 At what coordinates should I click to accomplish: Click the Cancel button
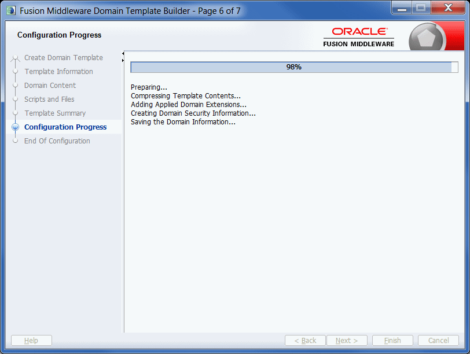[x=439, y=341]
